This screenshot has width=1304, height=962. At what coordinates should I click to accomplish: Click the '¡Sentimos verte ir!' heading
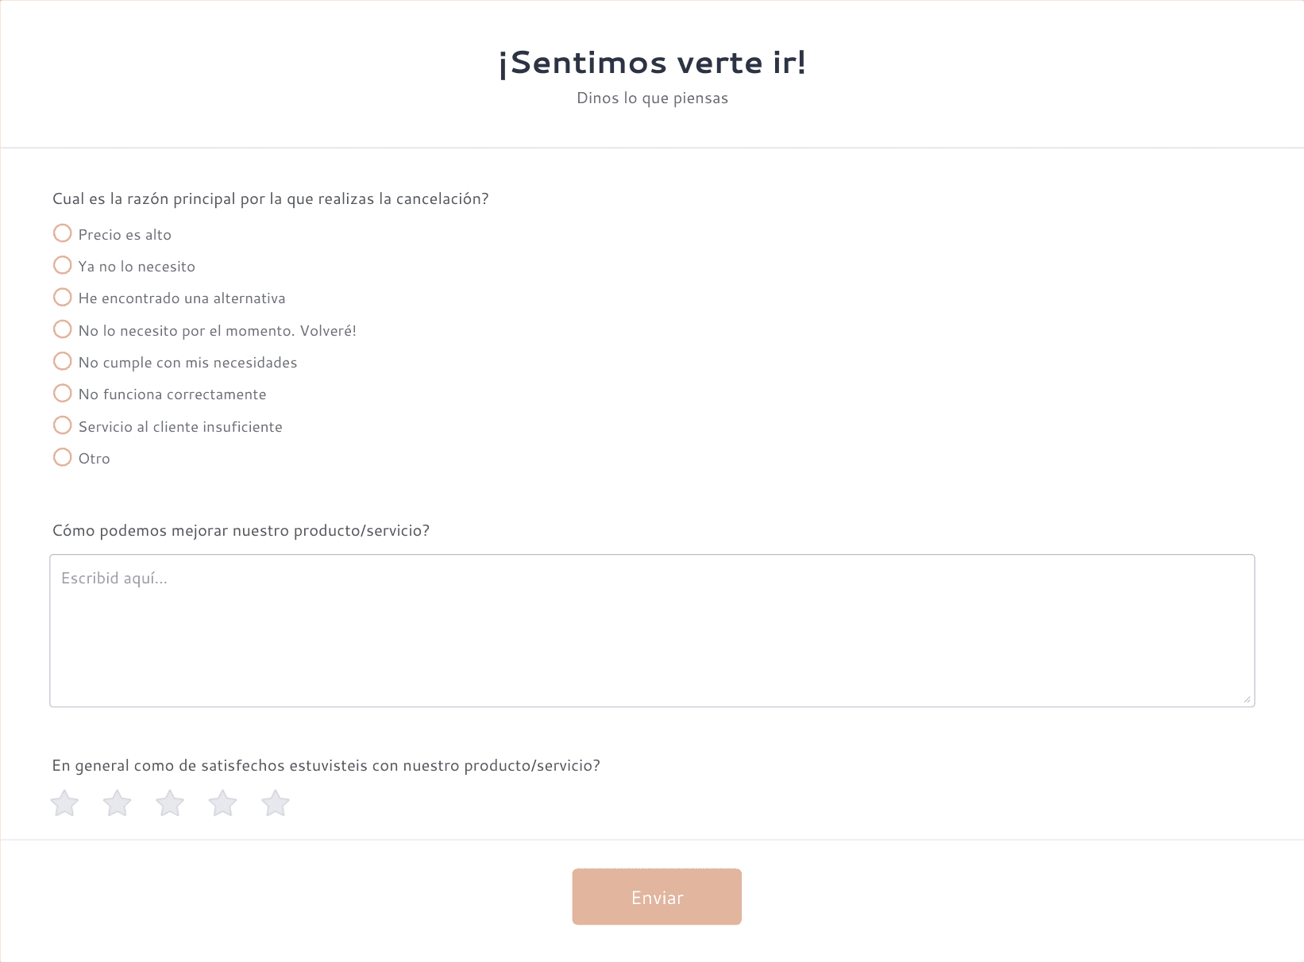click(652, 63)
